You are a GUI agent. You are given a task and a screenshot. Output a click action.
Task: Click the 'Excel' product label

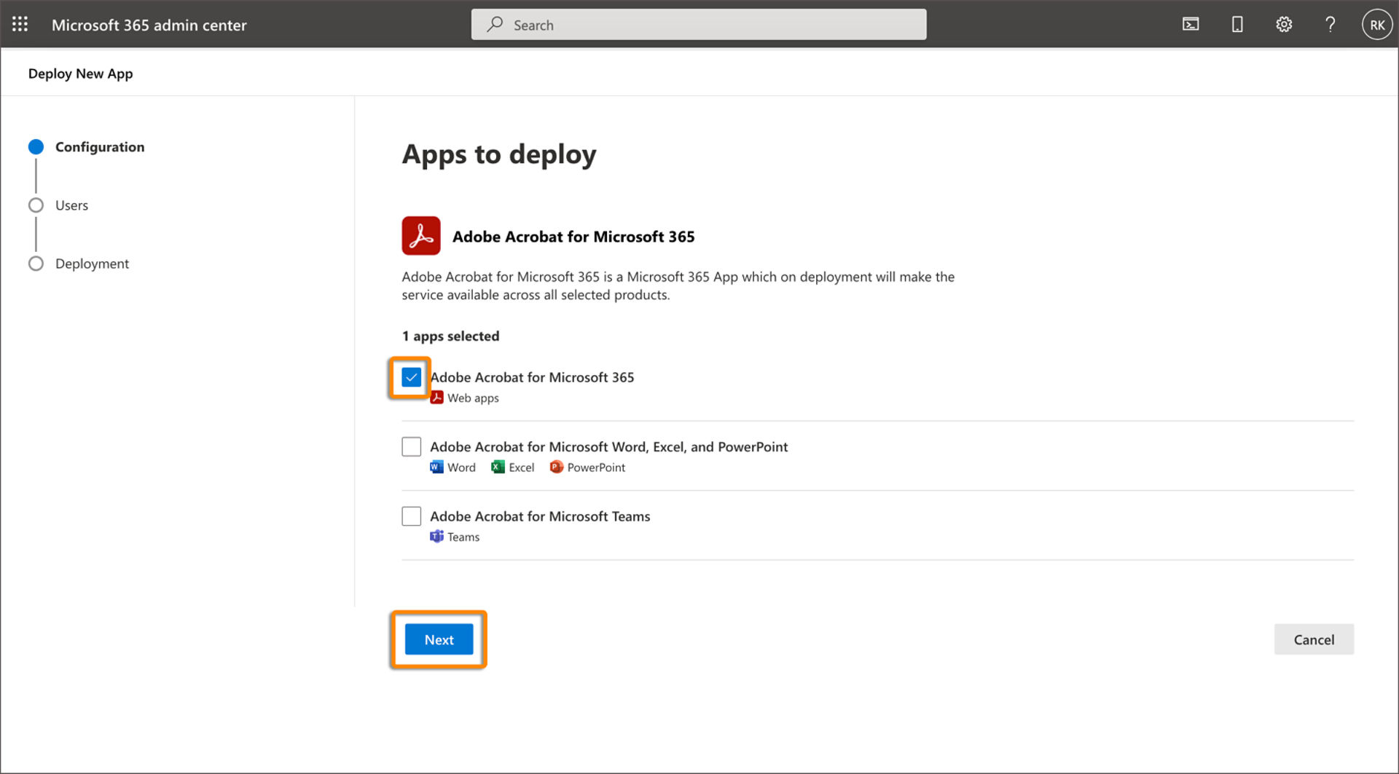[x=521, y=467]
